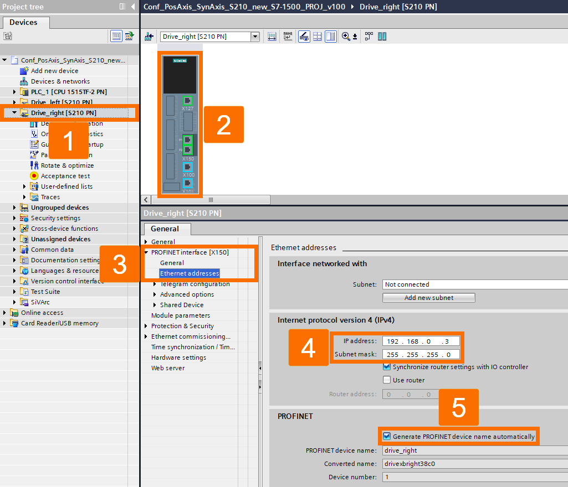Click the Add new subnet button
The height and width of the screenshot is (487, 568).
[429, 298]
